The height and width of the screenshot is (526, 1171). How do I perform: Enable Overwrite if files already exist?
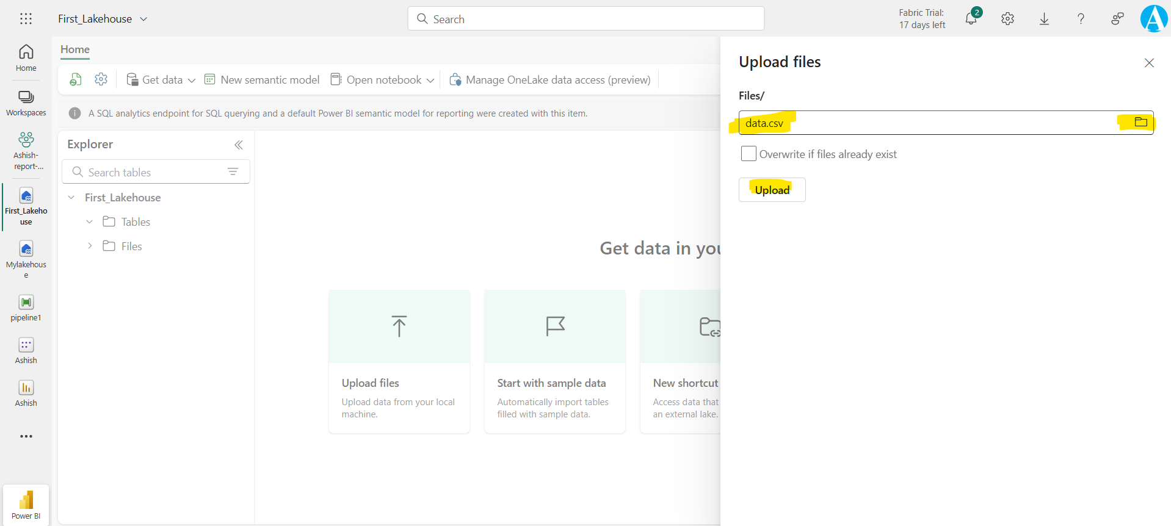[748, 154]
